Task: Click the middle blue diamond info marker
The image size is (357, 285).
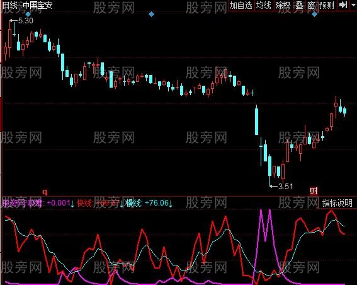Action: pyautogui.click(x=151, y=15)
